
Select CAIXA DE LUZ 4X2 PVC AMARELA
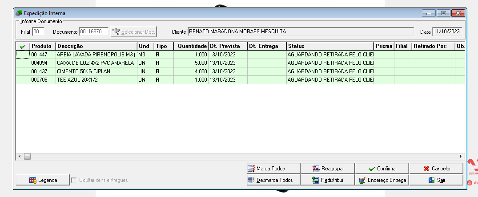(x=96, y=63)
